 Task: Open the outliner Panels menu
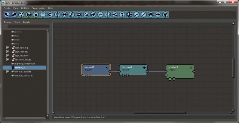(26, 22)
